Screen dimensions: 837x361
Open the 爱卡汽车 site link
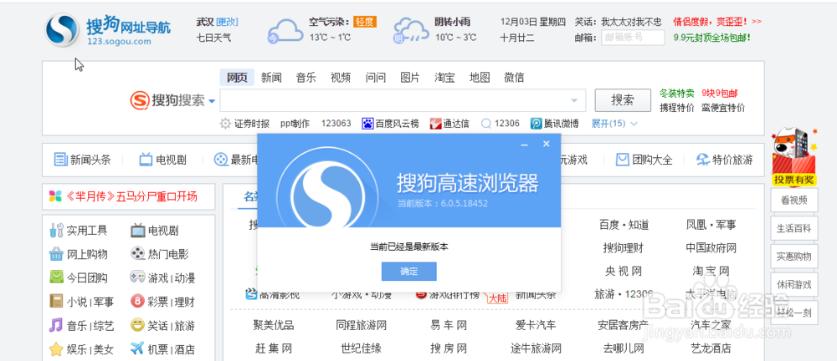click(536, 325)
